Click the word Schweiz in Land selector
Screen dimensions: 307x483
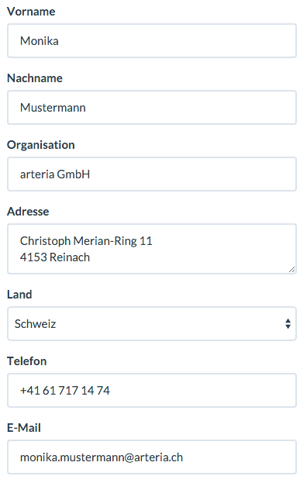(35, 324)
